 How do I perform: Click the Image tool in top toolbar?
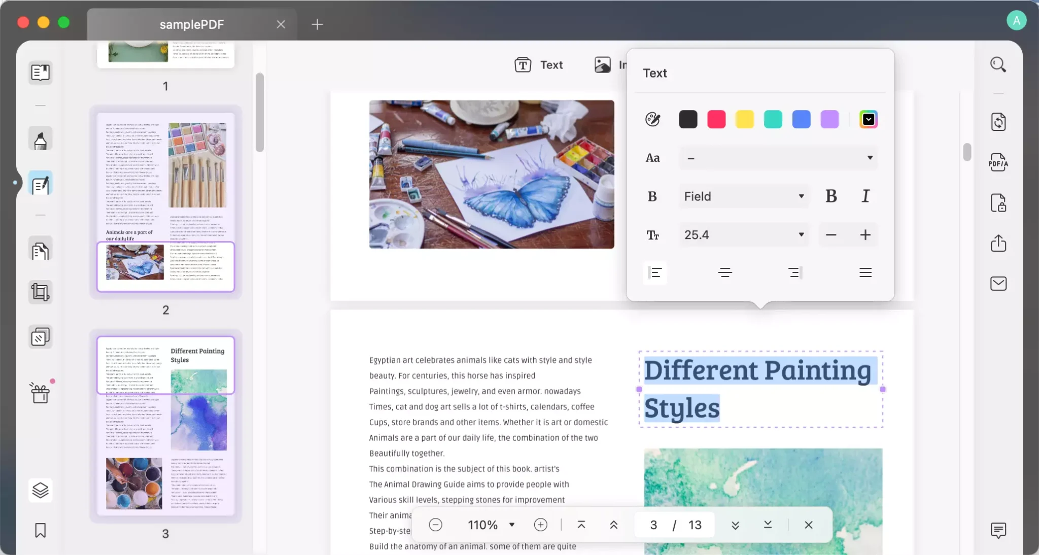click(x=610, y=65)
